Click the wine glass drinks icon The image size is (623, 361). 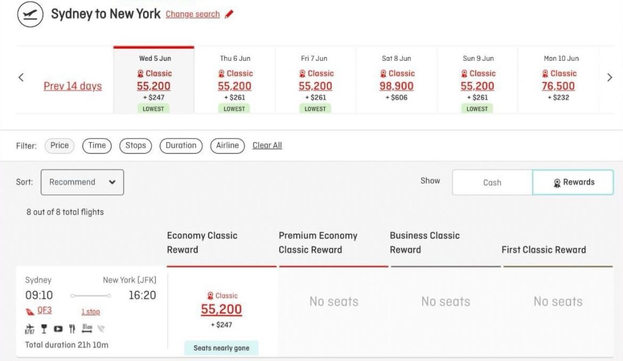point(44,329)
